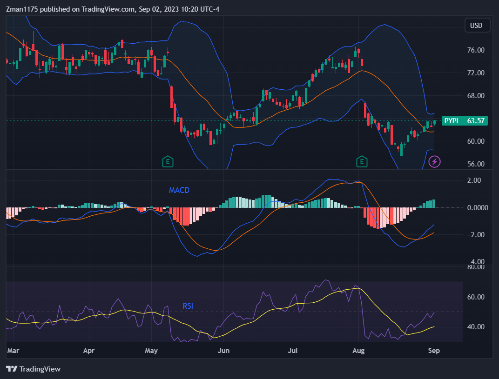
Task: Click the 72.00 price axis value
Action: (476, 73)
